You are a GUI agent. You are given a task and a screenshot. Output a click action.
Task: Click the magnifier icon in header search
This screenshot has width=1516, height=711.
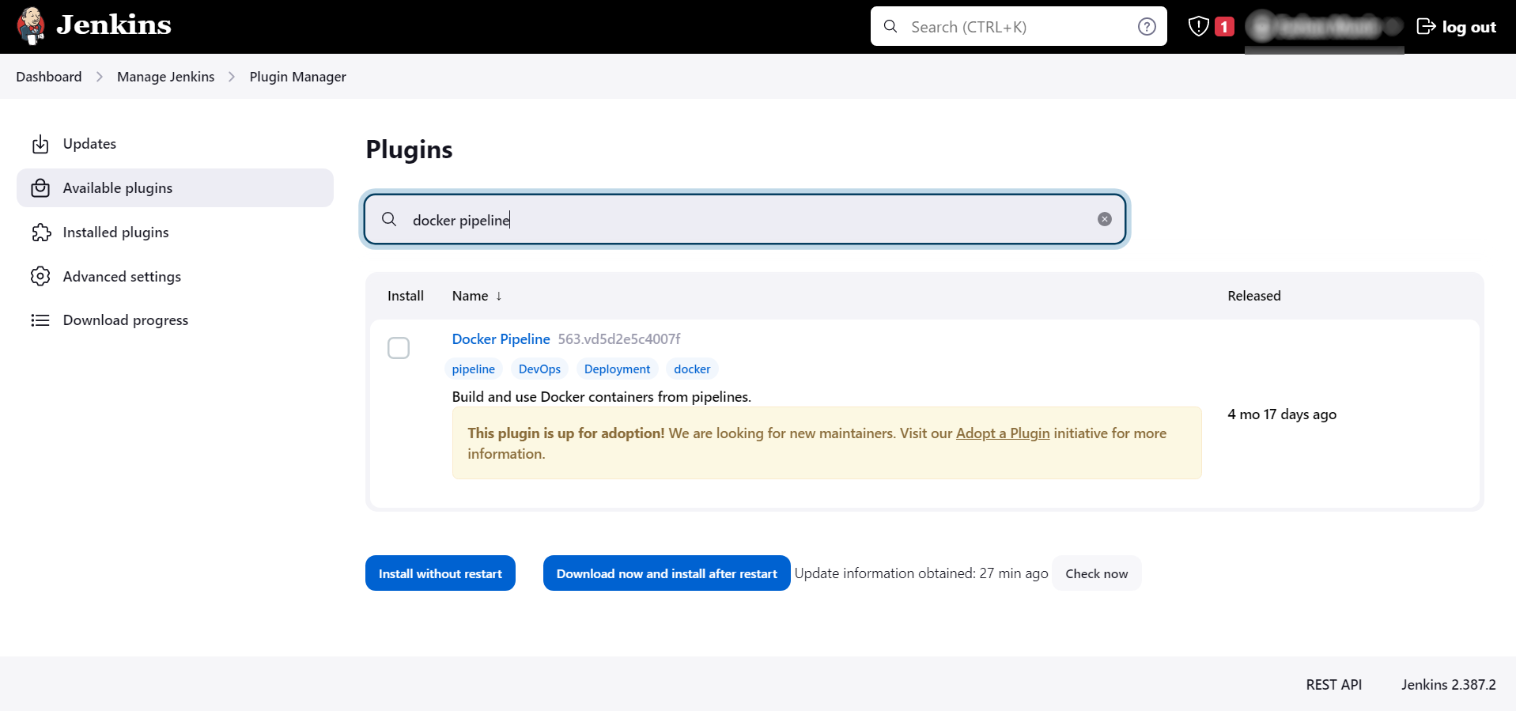(890, 26)
